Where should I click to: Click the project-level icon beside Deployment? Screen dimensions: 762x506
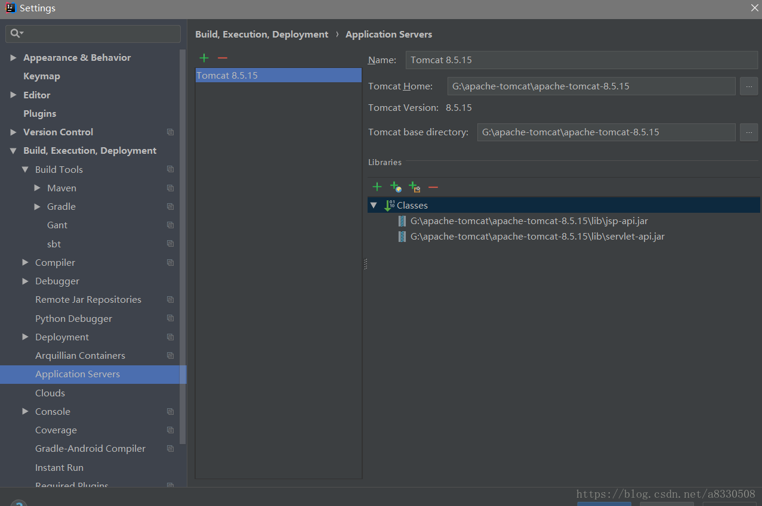pos(171,337)
